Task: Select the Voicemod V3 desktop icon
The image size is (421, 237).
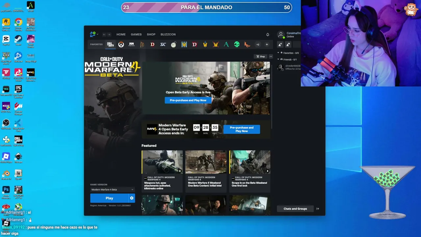Action: pos(6,91)
